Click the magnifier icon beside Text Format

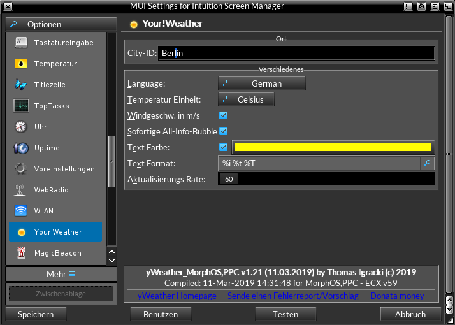pyautogui.click(x=427, y=163)
